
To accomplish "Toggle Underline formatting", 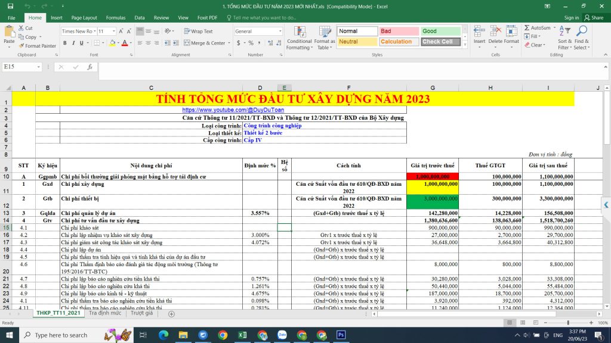I will (81, 43).
